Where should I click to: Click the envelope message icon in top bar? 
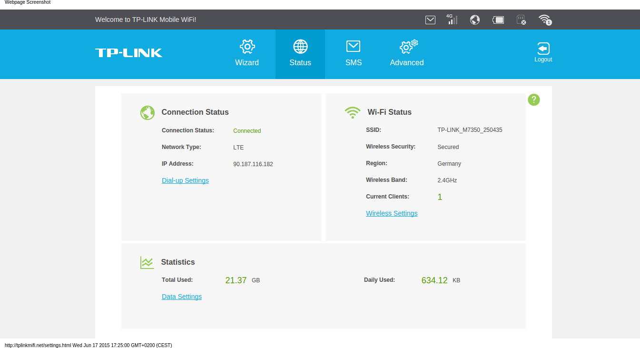430,20
